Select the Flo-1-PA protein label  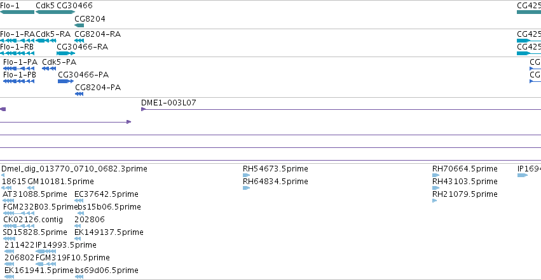[x=20, y=62]
